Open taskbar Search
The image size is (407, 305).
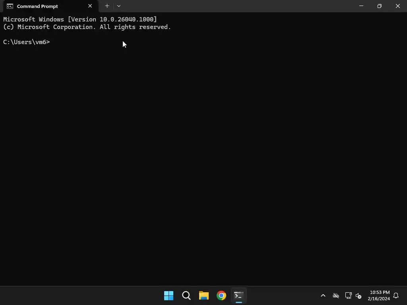(x=186, y=295)
